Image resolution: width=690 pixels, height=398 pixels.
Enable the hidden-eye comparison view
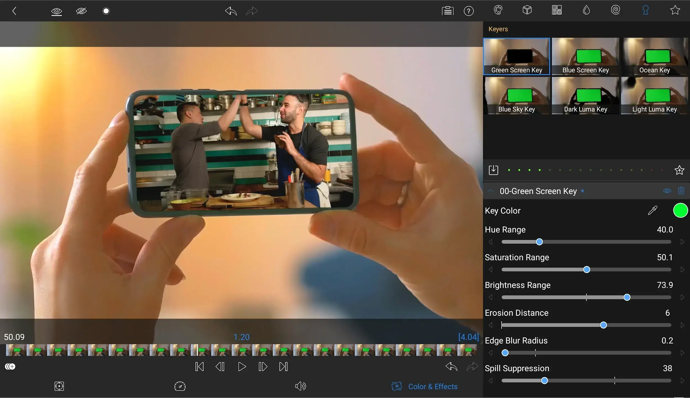81,11
